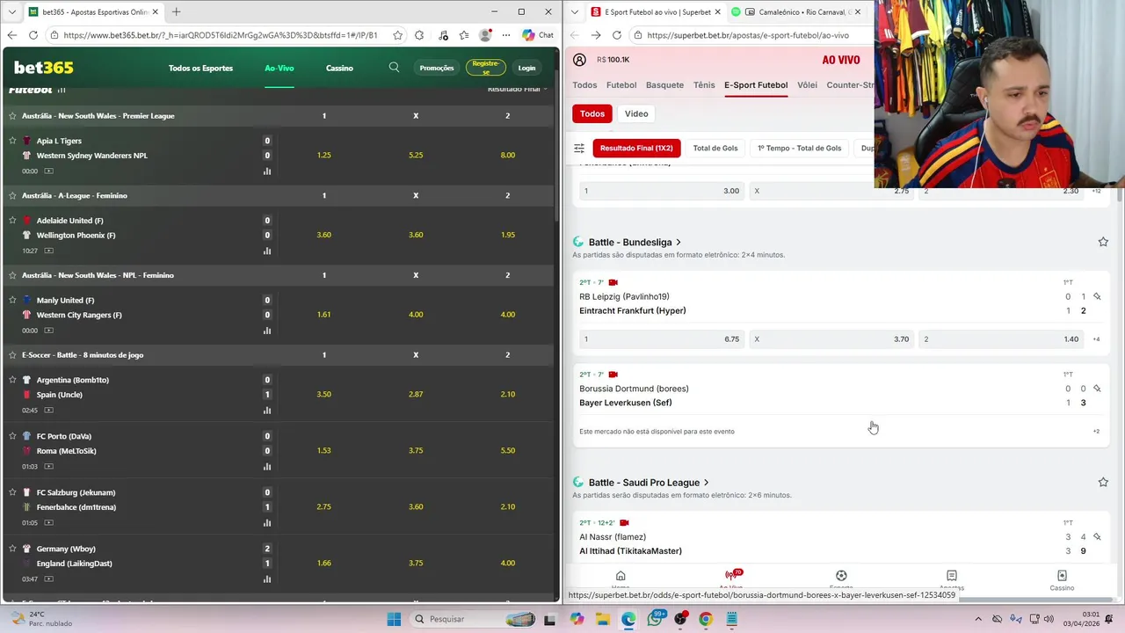Image resolution: width=1125 pixels, height=633 pixels.
Task: Show +4 more markets for RB Leipzig match
Action: click(1096, 339)
